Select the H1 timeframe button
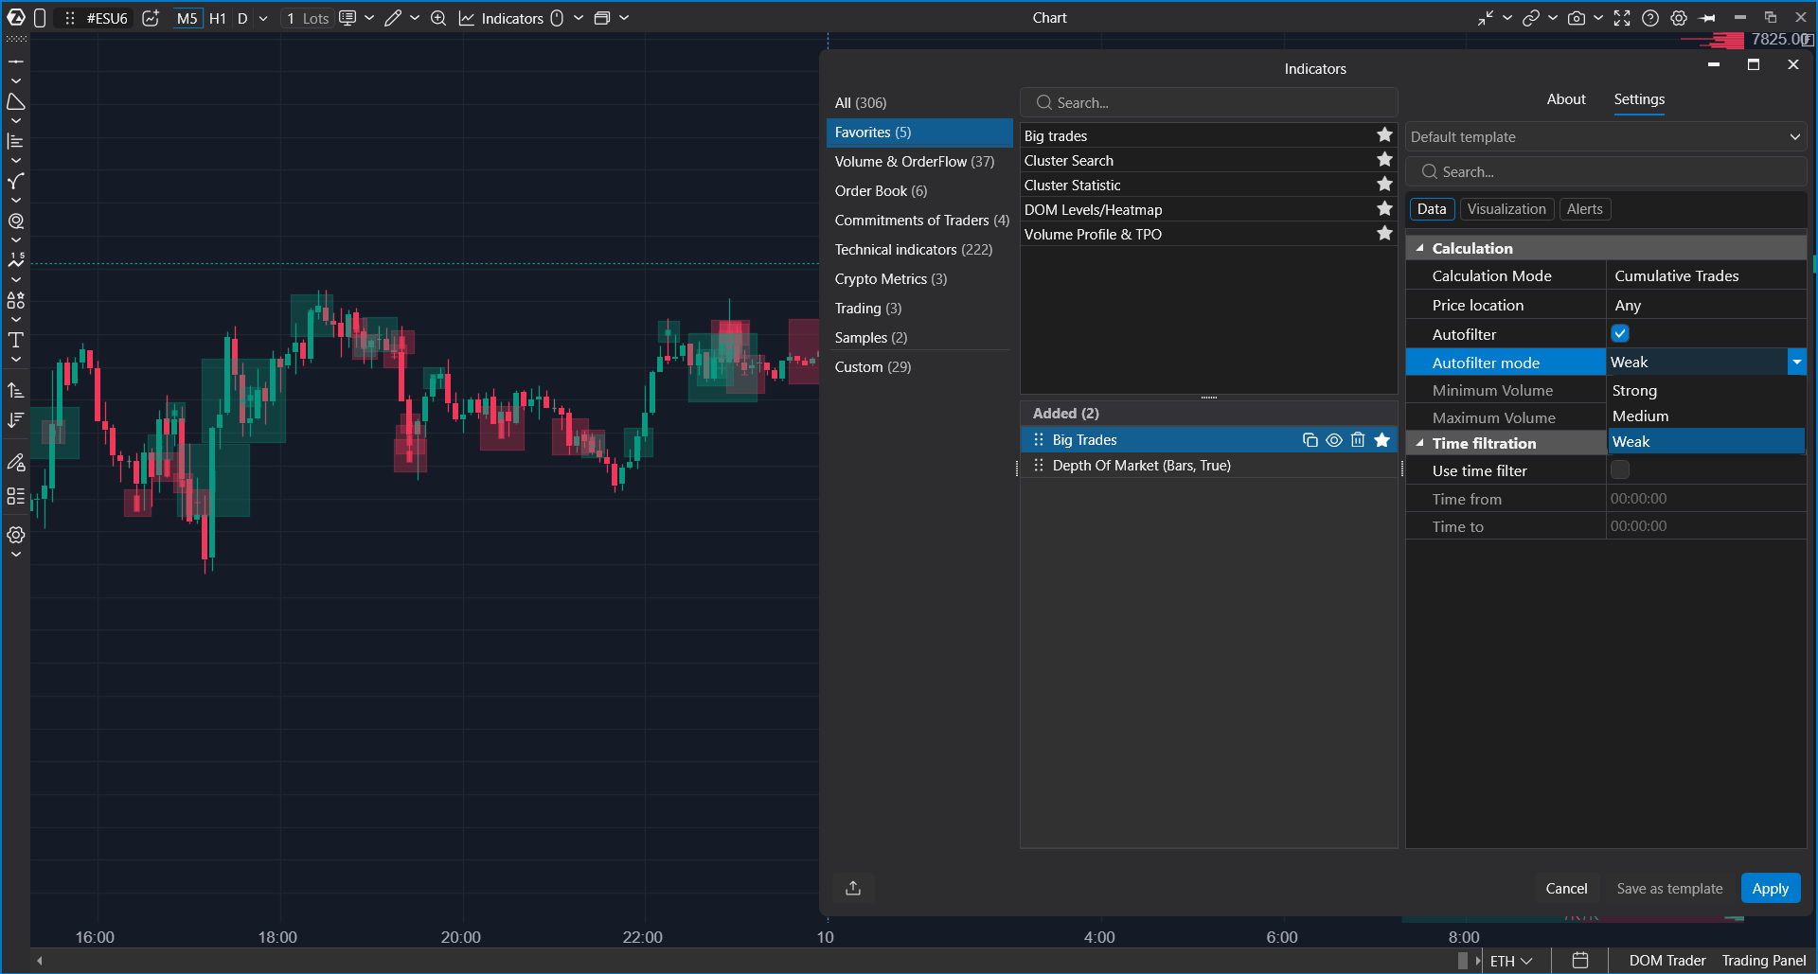This screenshot has height=974, width=1818. [x=217, y=18]
